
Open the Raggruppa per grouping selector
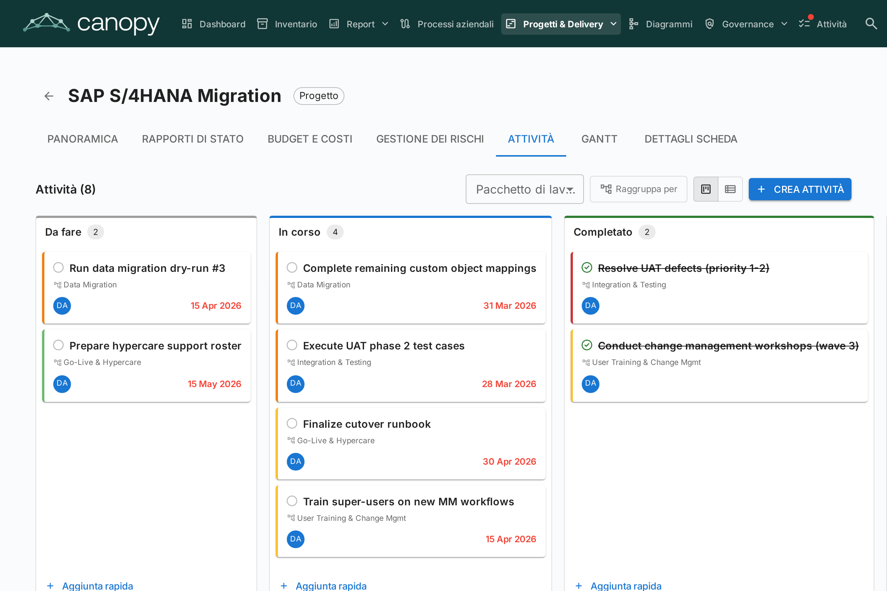[639, 189]
